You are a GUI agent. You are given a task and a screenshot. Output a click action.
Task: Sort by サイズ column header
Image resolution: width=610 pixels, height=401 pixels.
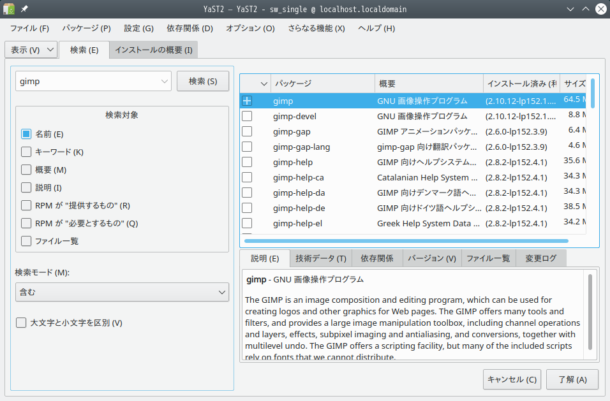click(573, 84)
